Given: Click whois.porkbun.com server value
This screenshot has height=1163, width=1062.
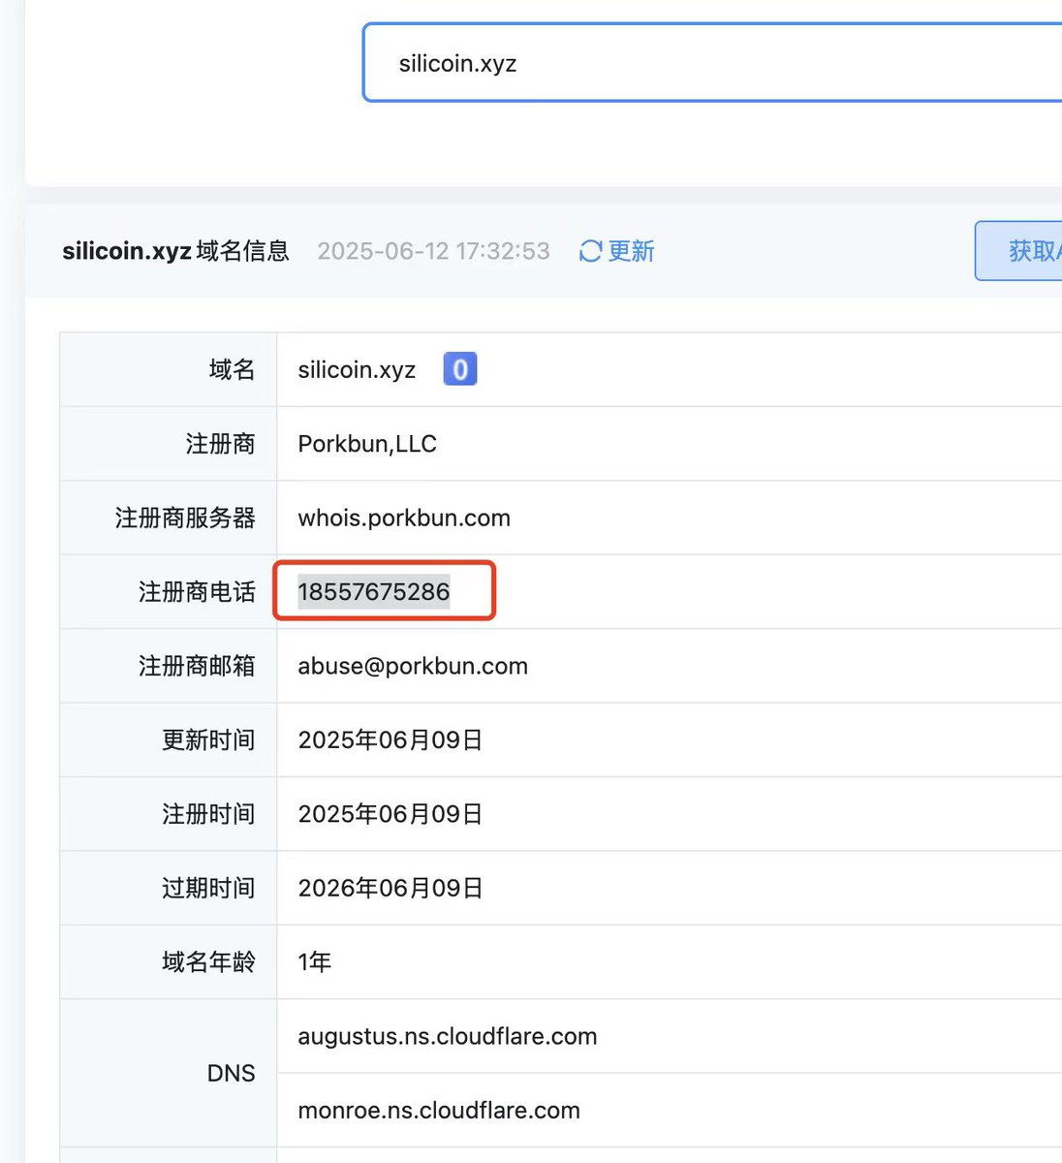Looking at the screenshot, I should [404, 518].
